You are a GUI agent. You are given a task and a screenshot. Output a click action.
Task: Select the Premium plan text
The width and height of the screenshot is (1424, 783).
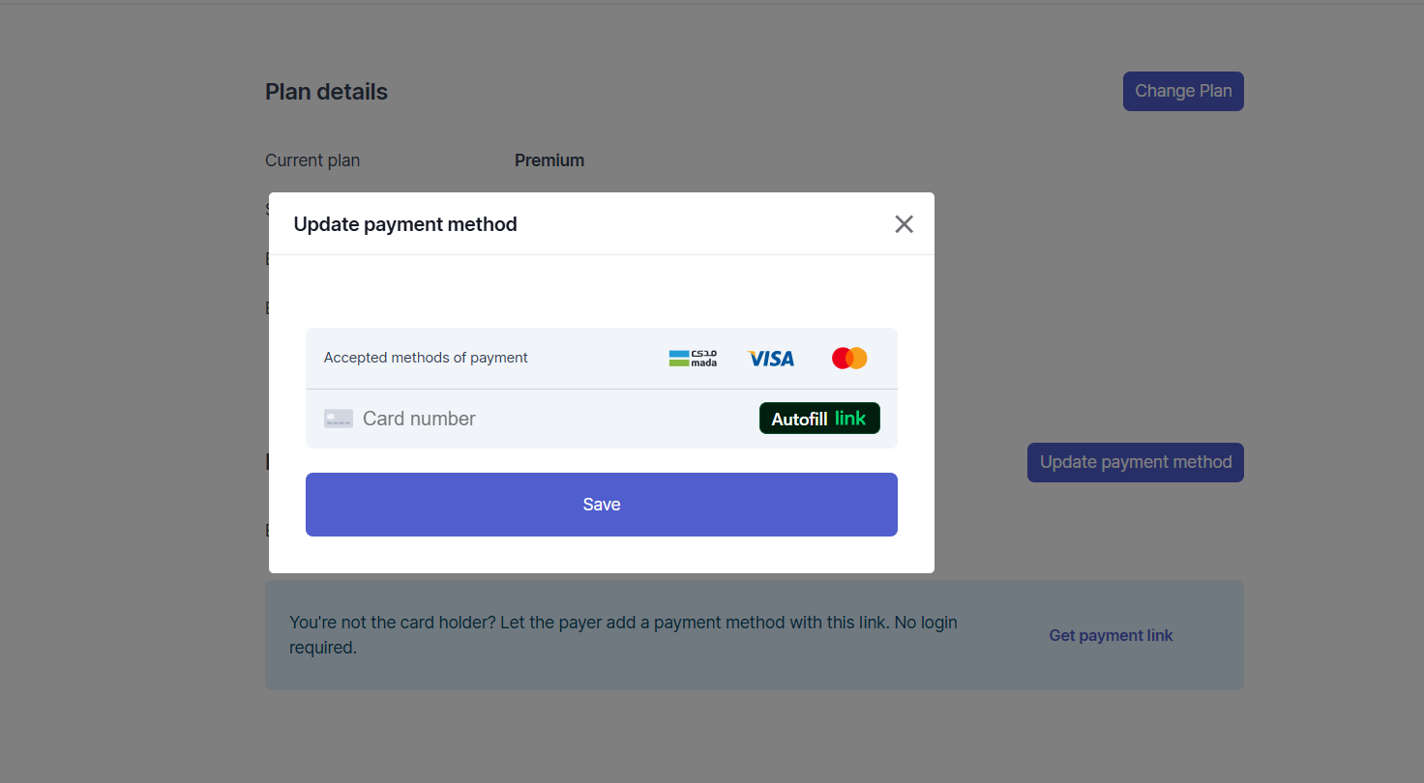(x=549, y=159)
